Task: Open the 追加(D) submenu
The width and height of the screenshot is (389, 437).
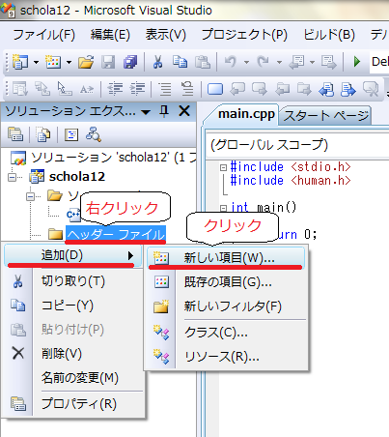Action: 73,255
